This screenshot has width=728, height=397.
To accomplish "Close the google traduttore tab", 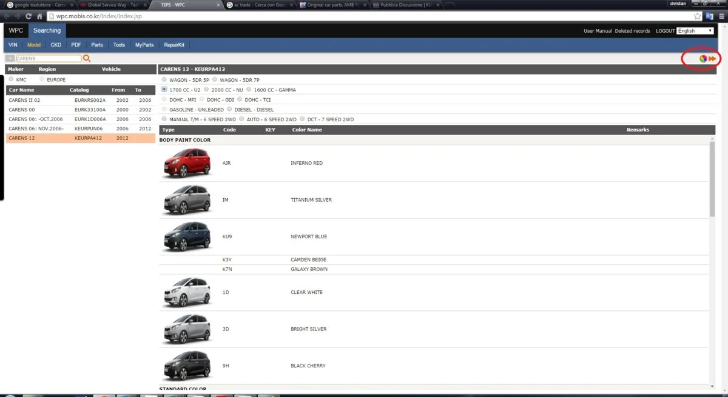I will (x=72, y=4).
